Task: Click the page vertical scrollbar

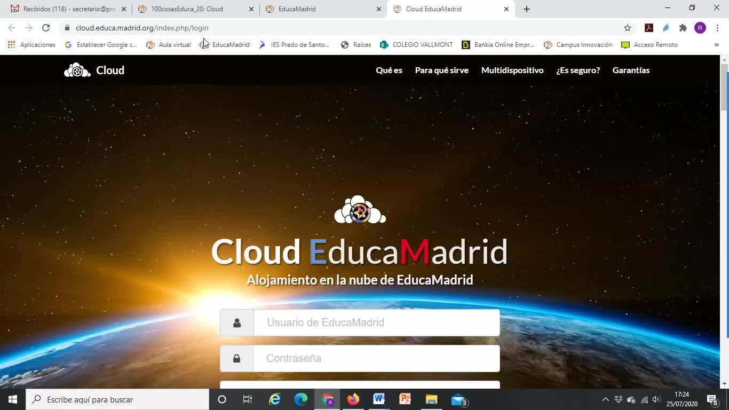Action: pyautogui.click(x=724, y=87)
